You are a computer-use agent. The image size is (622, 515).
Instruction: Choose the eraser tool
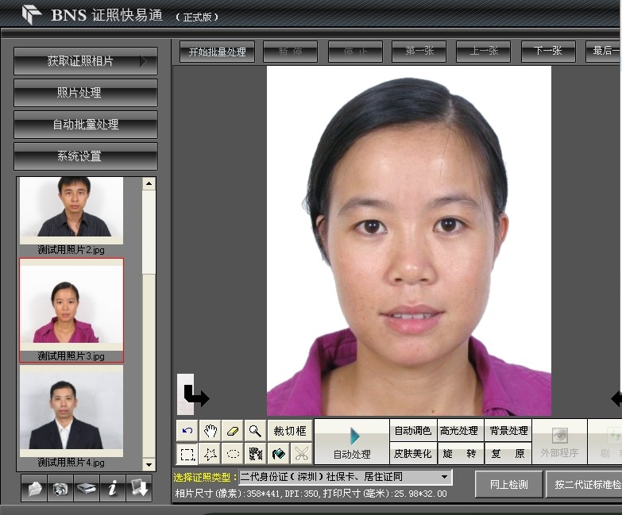click(x=233, y=431)
